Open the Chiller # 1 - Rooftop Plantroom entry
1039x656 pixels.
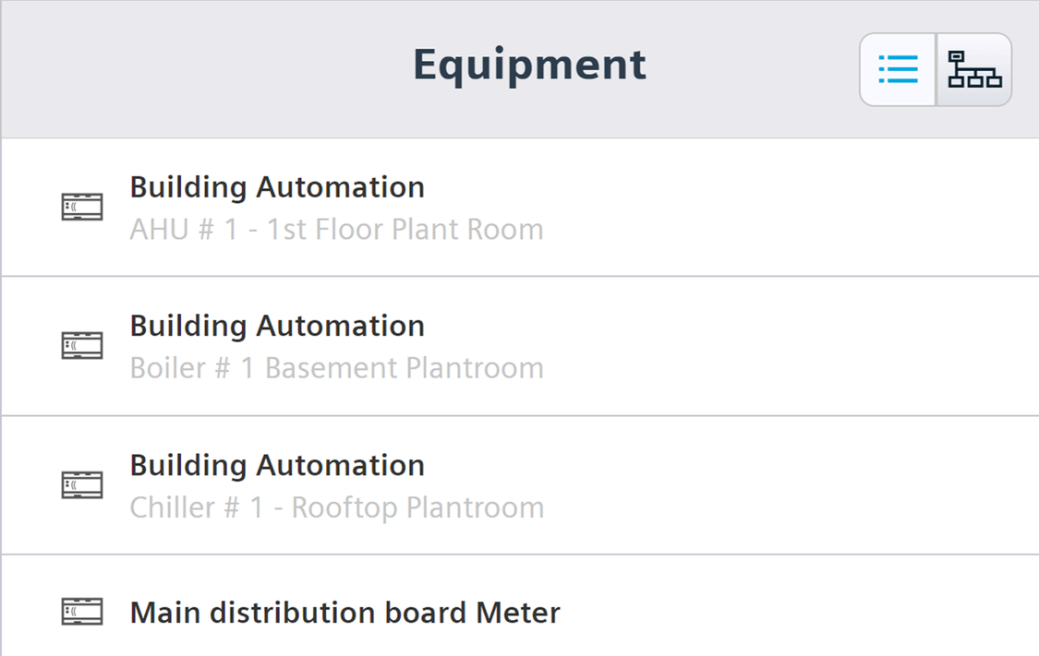519,485
